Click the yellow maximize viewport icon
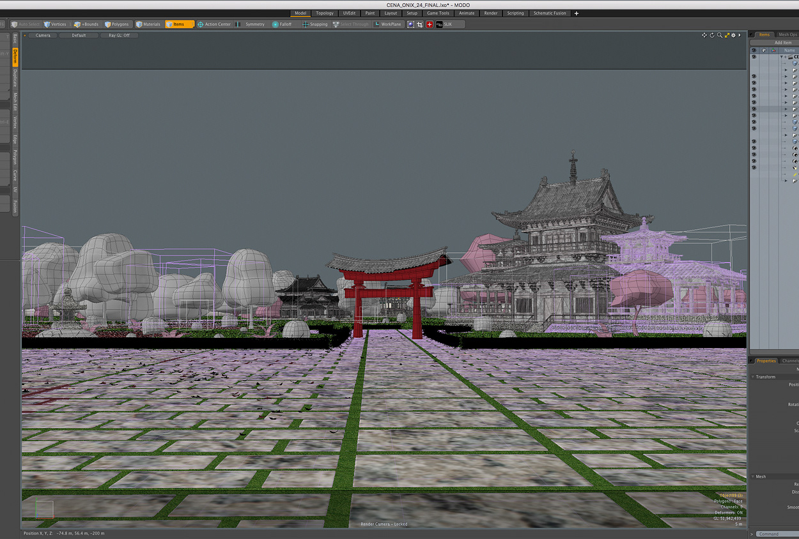The image size is (799, 539). tap(727, 35)
